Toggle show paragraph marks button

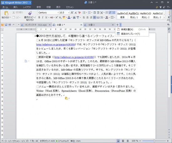(110, 13)
